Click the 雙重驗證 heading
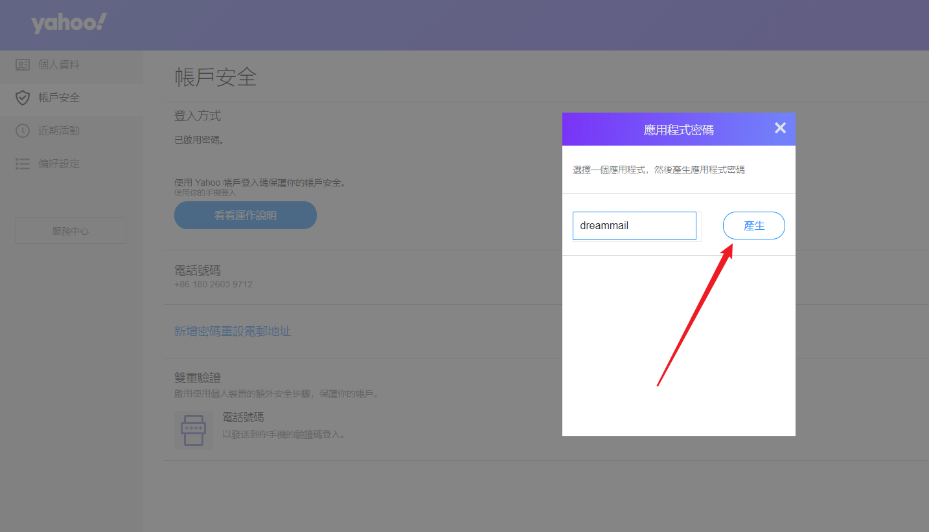The height and width of the screenshot is (532, 929). (198, 377)
